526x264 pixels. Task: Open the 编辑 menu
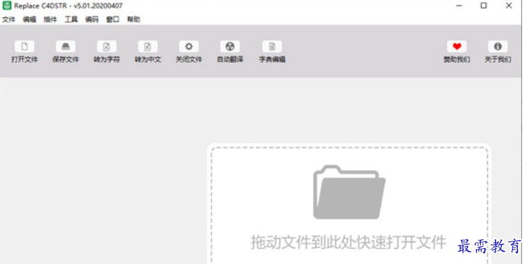pos(29,19)
